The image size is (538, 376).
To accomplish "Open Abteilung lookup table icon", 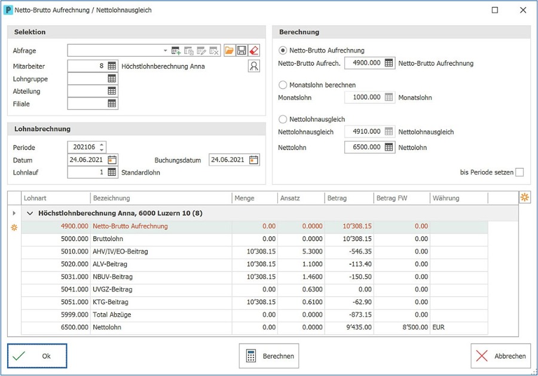I will click(112, 91).
